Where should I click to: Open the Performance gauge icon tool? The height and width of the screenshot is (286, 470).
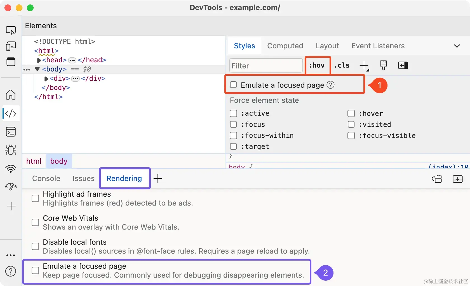coord(11,187)
